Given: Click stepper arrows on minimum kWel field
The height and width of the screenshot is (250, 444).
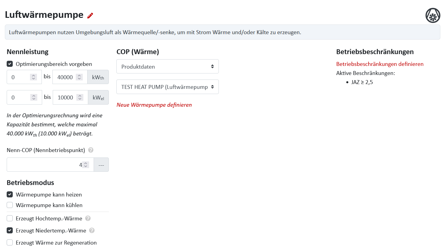Looking at the screenshot, I should 34,97.
